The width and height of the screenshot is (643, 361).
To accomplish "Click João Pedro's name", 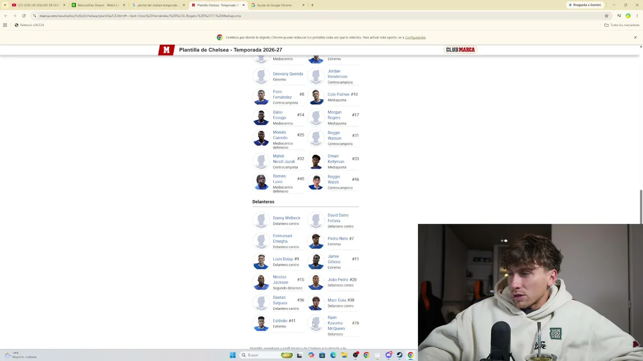I will pyautogui.click(x=338, y=280).
